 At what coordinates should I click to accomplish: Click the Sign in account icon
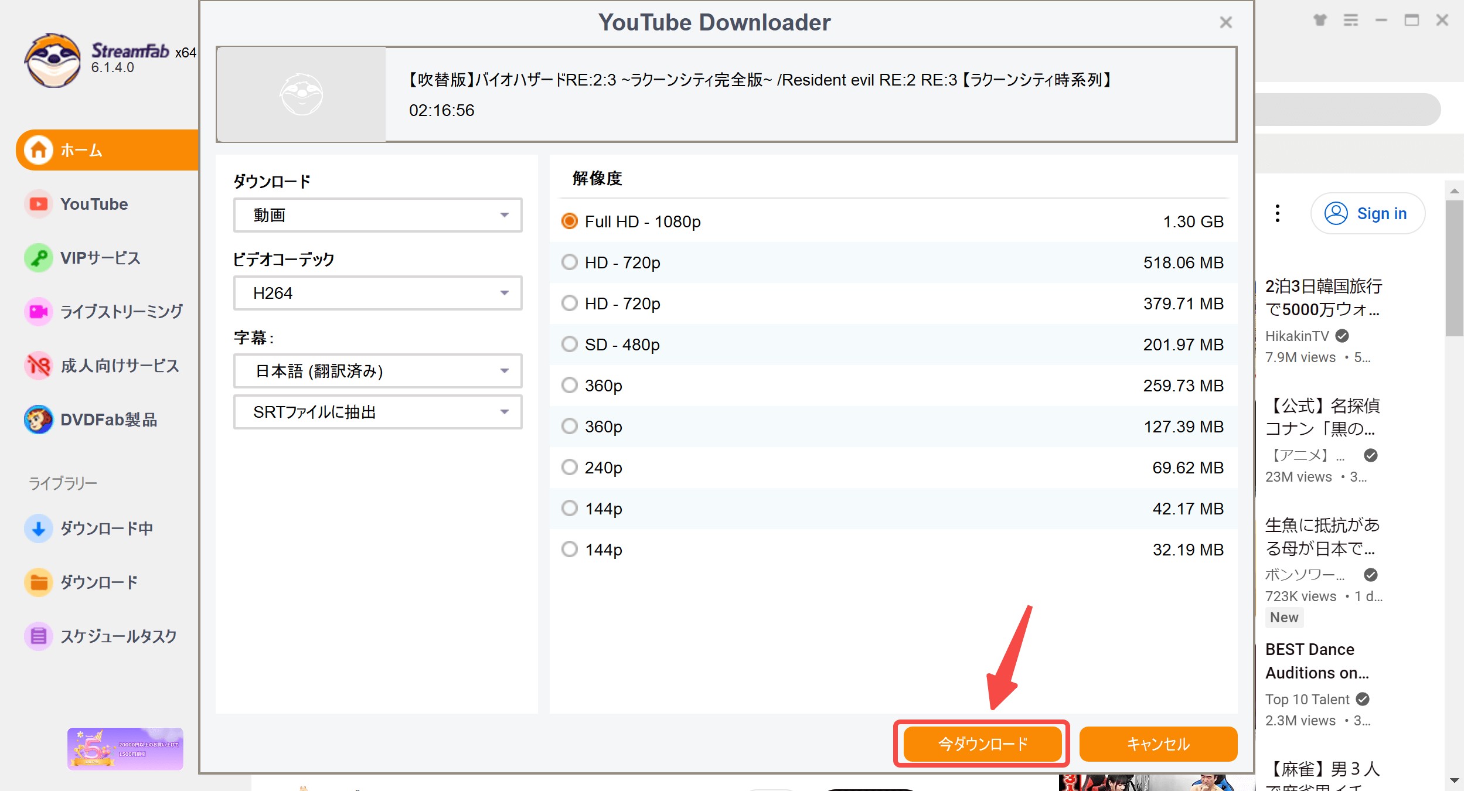tap(1336, 213)
